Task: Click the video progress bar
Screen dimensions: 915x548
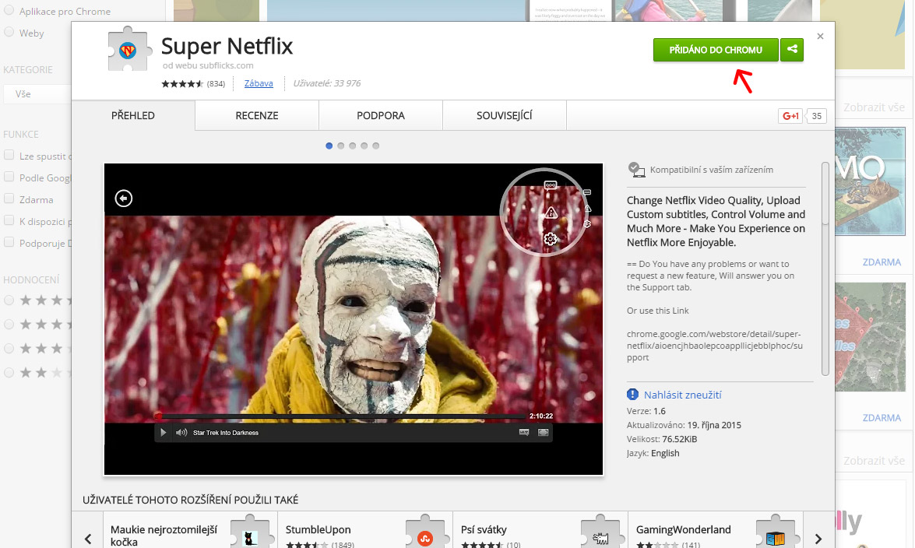Action: pyautogui.click(x=341, y=416)
